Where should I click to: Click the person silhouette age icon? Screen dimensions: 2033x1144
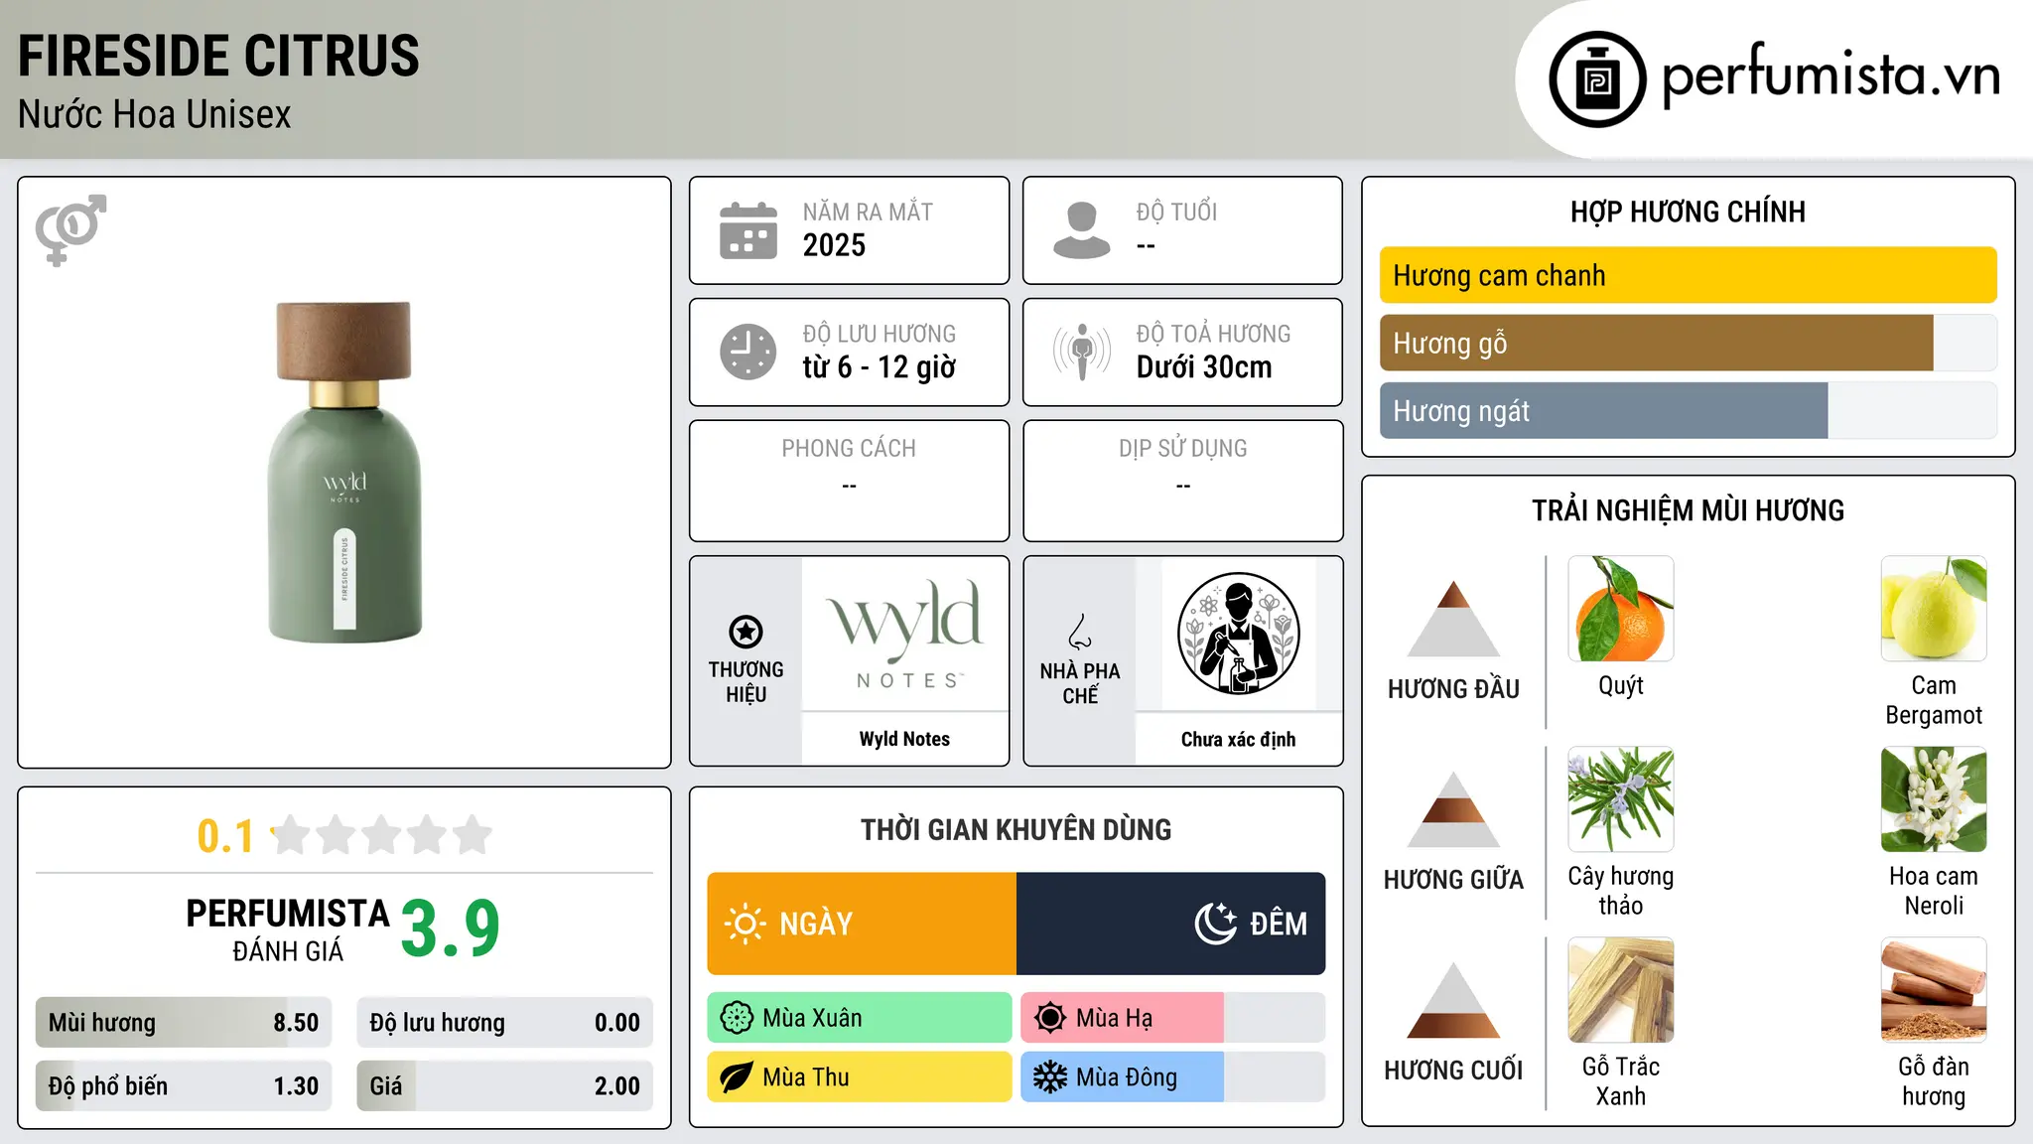click(x=1082, y=230)
